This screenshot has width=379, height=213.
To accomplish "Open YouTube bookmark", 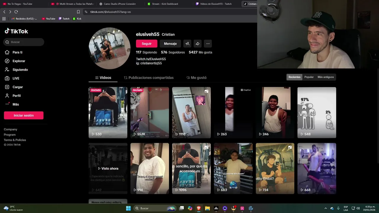I will coord(49,19).
